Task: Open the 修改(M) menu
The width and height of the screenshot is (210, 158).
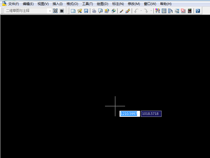Action: click(134, 4)
